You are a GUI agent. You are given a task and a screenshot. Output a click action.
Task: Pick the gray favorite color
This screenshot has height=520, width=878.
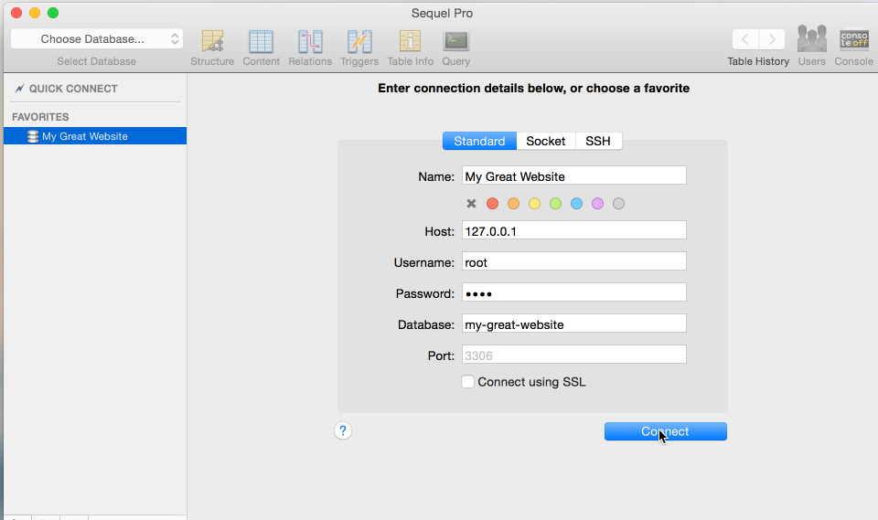pos(618,204)
